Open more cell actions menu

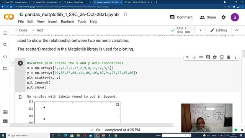[235, 57]
